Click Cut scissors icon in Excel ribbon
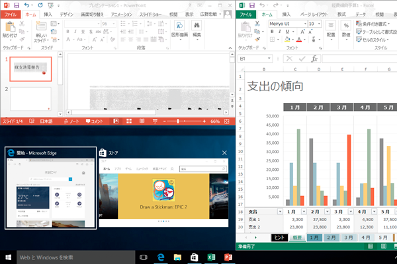 tap(257, 24)
